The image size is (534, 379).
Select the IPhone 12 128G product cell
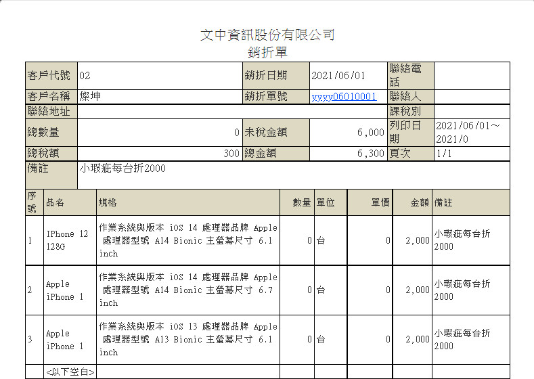(67, 240)
